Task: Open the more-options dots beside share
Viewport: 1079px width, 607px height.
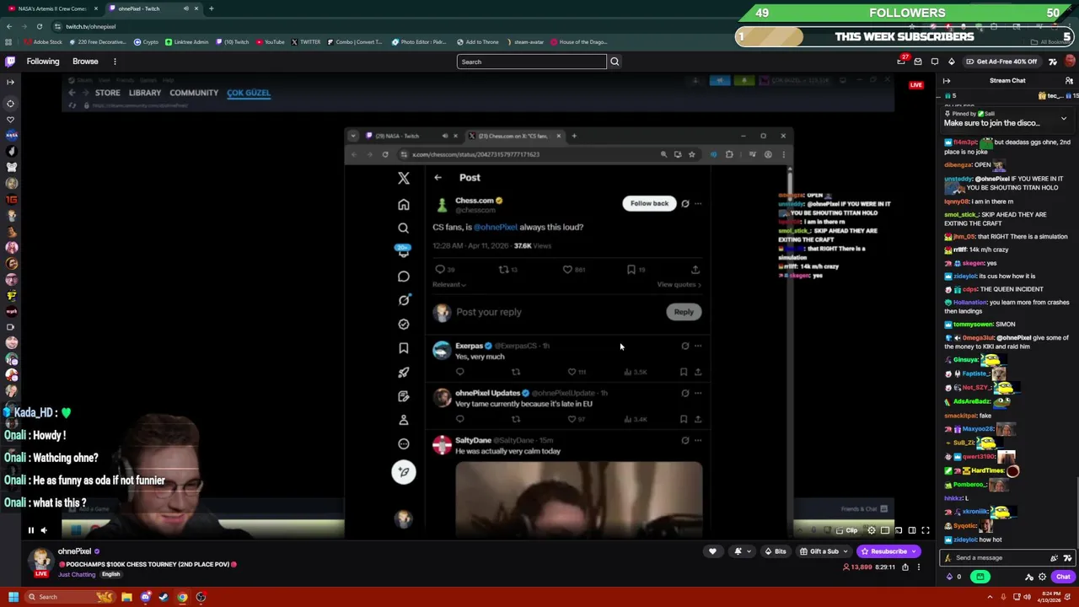Action: 919,567
